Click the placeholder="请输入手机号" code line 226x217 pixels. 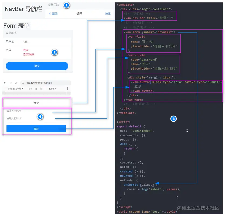pos(154,46)
